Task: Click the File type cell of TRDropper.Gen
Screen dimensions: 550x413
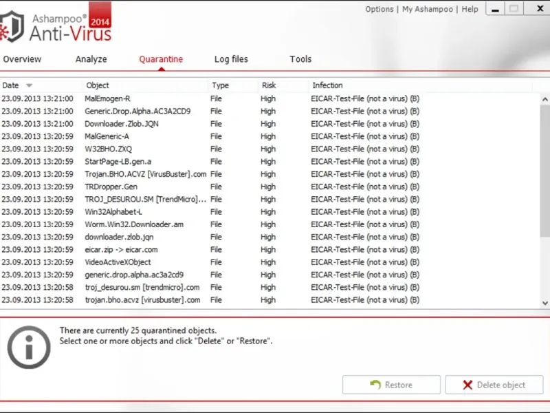Action: point(216,187)
